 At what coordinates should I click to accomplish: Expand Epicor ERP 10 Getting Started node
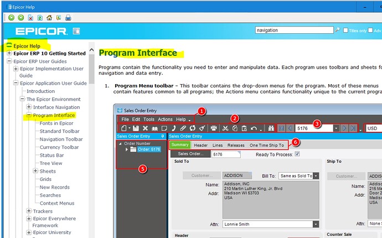click(x=9, y=53)
